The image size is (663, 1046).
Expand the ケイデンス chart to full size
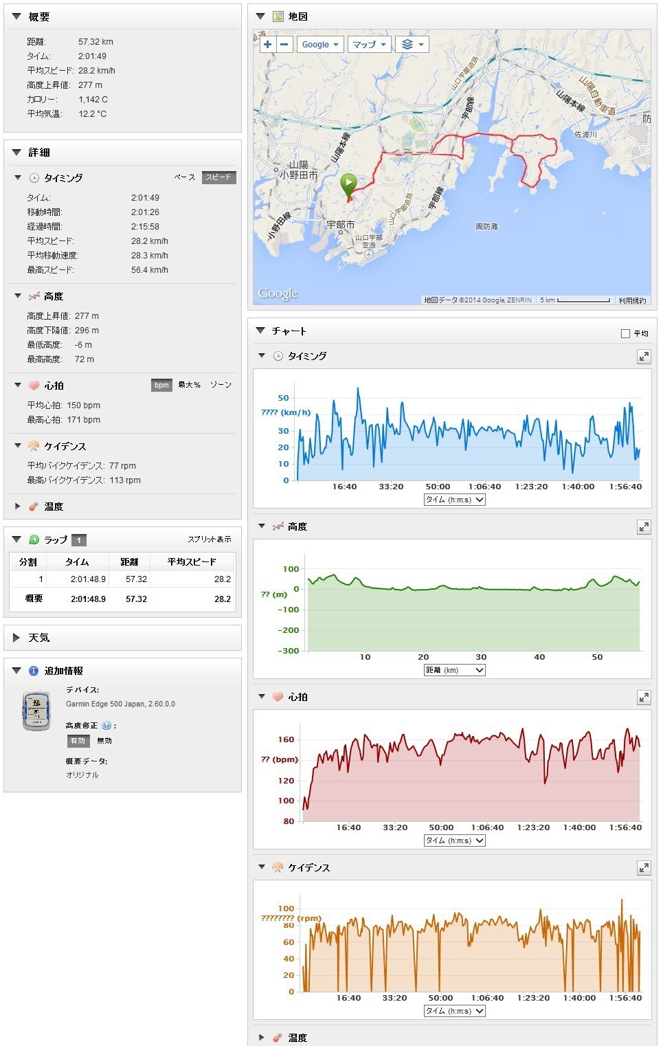click(x=644, y=868)
